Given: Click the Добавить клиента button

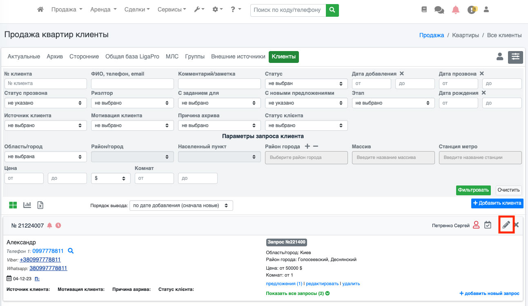Looking at the screenshot, I should click(497, 203).
